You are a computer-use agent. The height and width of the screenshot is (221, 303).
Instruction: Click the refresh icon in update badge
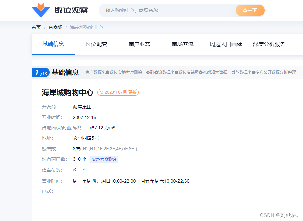(x=101, y=92)
